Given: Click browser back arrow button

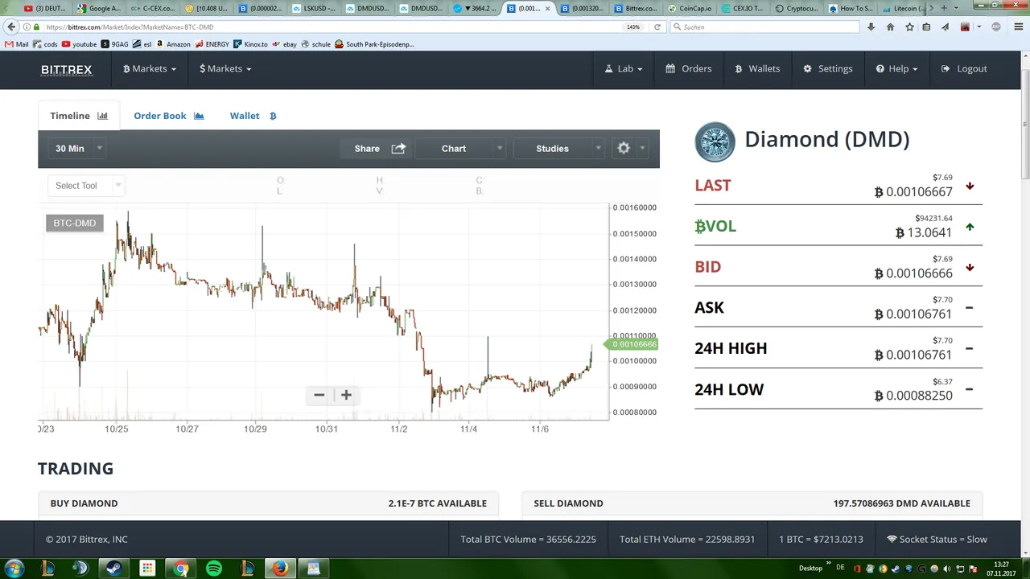Looking at the screenshot, I should [11, 27].
